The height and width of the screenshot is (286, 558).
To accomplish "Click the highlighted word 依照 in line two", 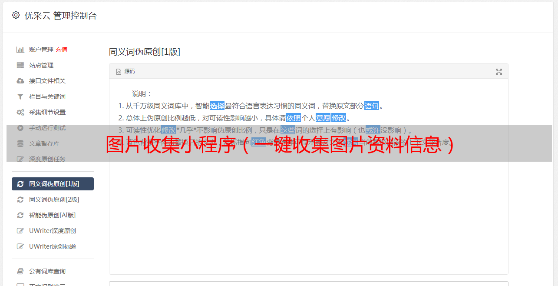I will (x=294, y=118).
